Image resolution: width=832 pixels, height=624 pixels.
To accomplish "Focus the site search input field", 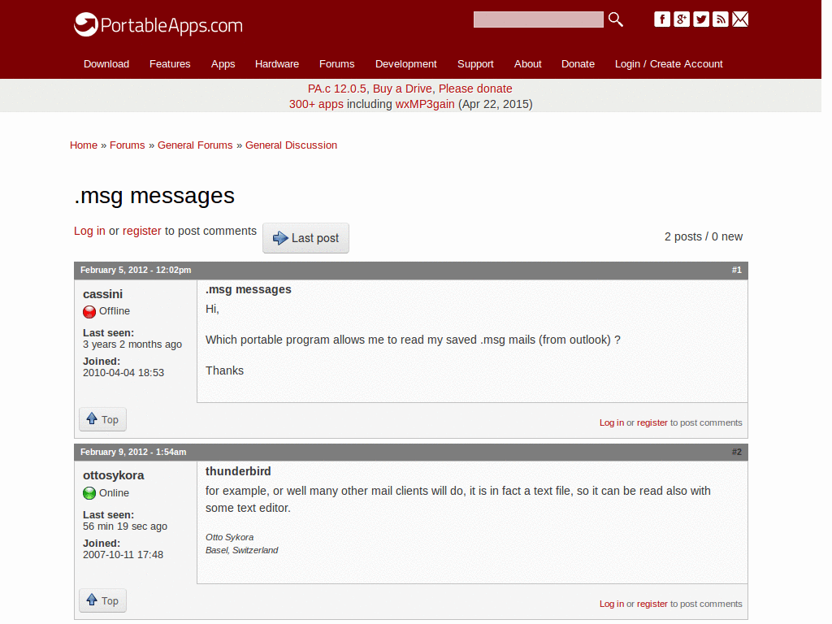I will pos(538,19).
